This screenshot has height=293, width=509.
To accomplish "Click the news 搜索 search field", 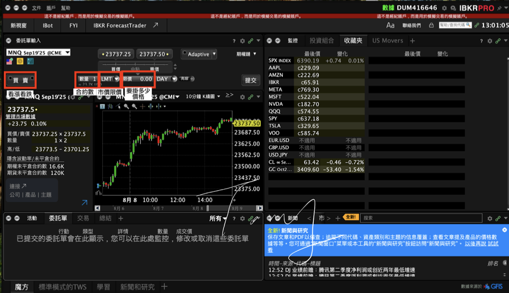I will pos(422,218).
